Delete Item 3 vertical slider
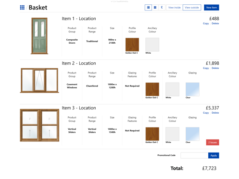Screen dimensions: 239x179 point(215,113)
